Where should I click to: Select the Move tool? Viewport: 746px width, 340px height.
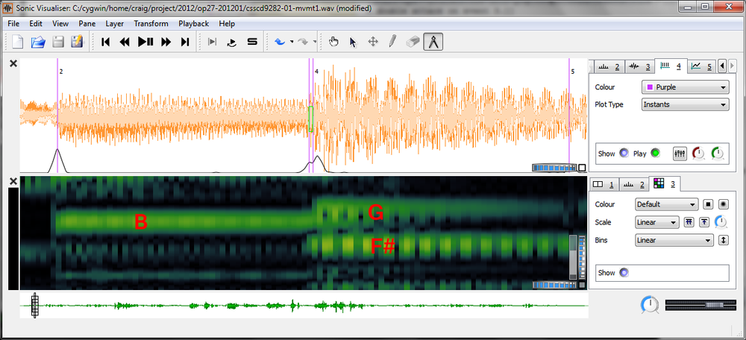click(373, 42)
